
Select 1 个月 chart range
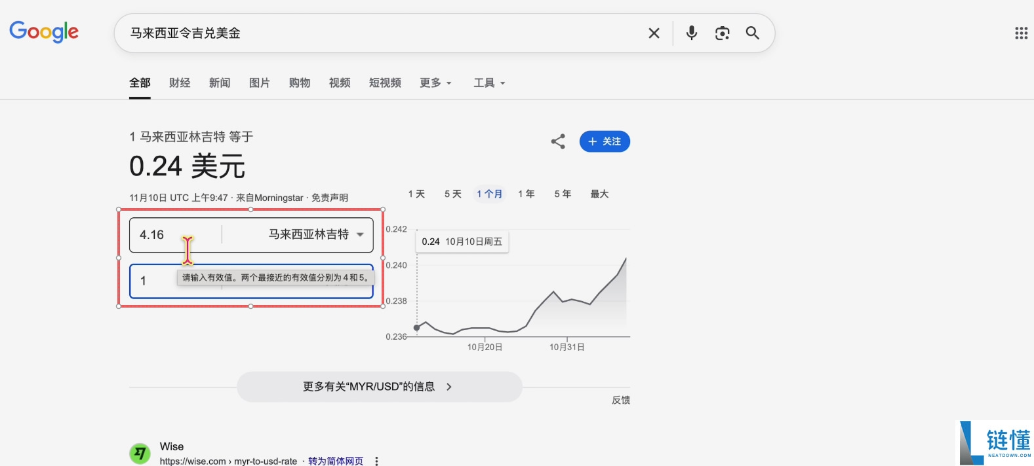click(x=489, y=194)
